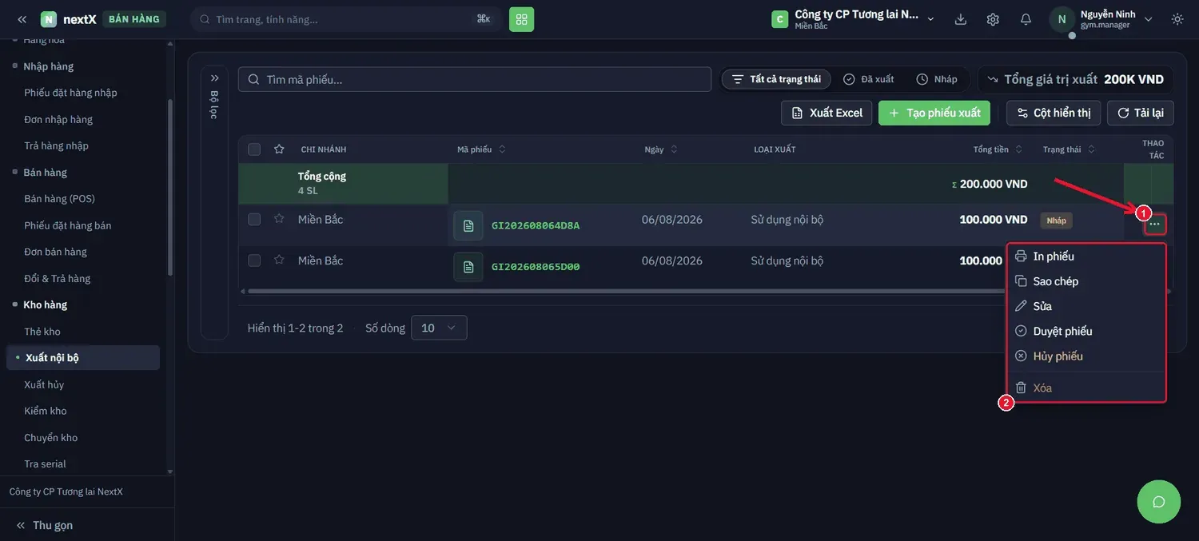Star the GI202608065D00 row
The width and height of the screenshot is (1199, 541).
coord(279,260)
